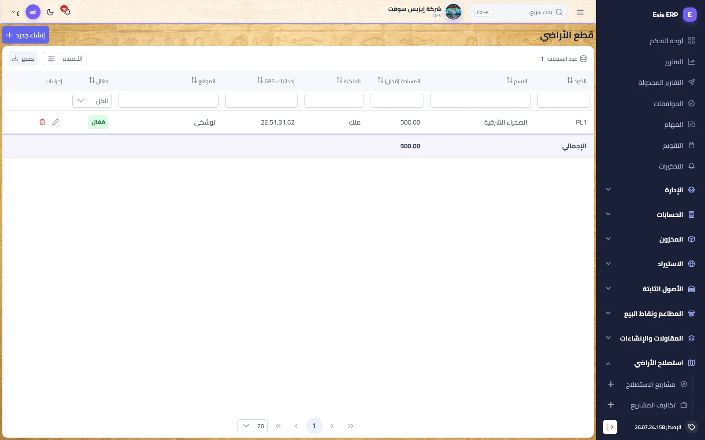The image size is (705, 440).
Task: Click the الكود filter input
Action: (563, 101)
